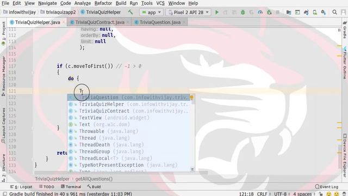Open the Build menu

click(121, 3)
